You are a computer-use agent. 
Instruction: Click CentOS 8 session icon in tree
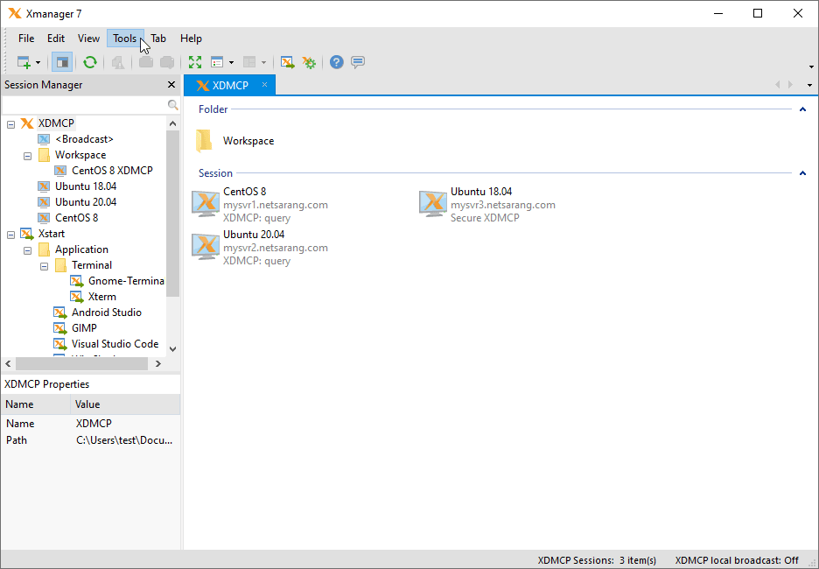[45, 218]
